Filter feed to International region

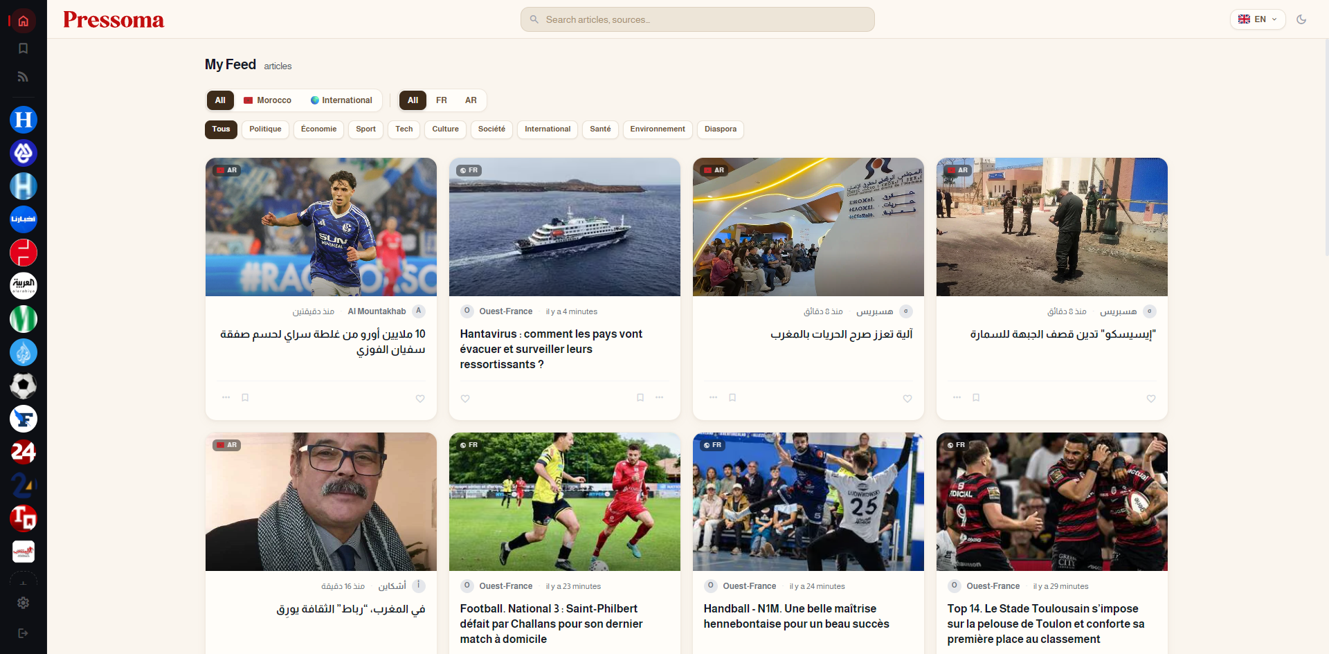[341, 100]
